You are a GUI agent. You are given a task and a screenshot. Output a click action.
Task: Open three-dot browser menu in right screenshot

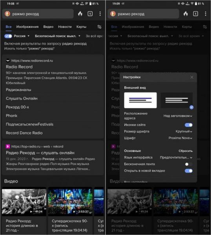206,14
